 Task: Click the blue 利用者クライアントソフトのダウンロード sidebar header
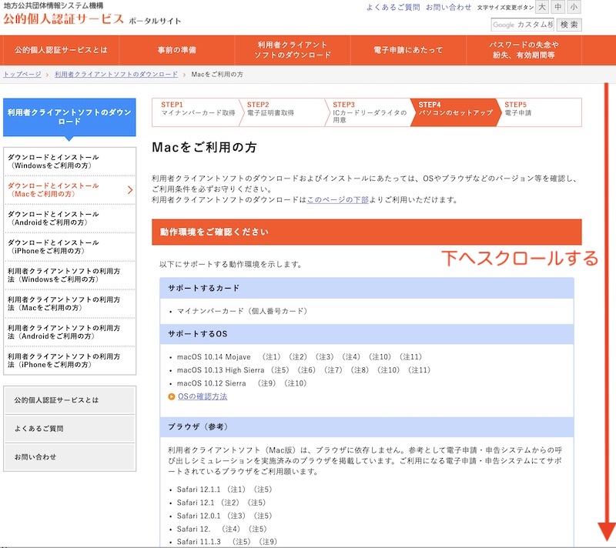point(69,117)
